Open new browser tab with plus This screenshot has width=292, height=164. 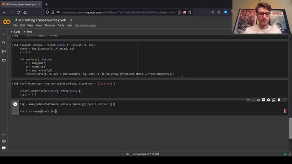pos(47,4)
